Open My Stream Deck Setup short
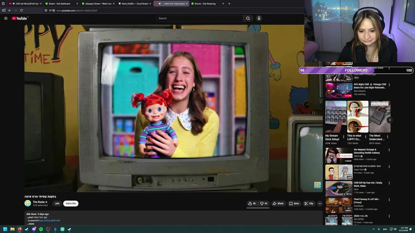The width and height of the screenshot is (415, 233). [x=336, y=116]
